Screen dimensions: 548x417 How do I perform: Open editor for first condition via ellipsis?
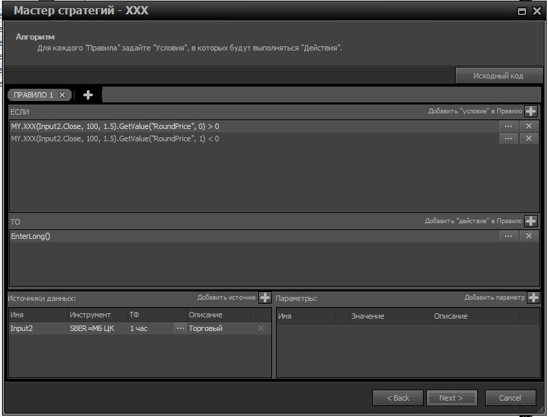[x=508, y=126]
